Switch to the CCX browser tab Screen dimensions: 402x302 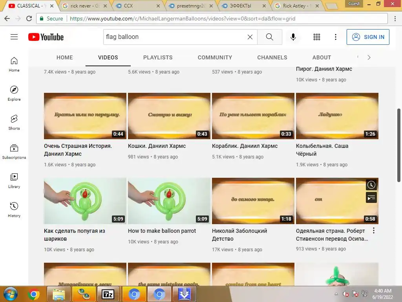pyautogui.click(x=137, y=6)
